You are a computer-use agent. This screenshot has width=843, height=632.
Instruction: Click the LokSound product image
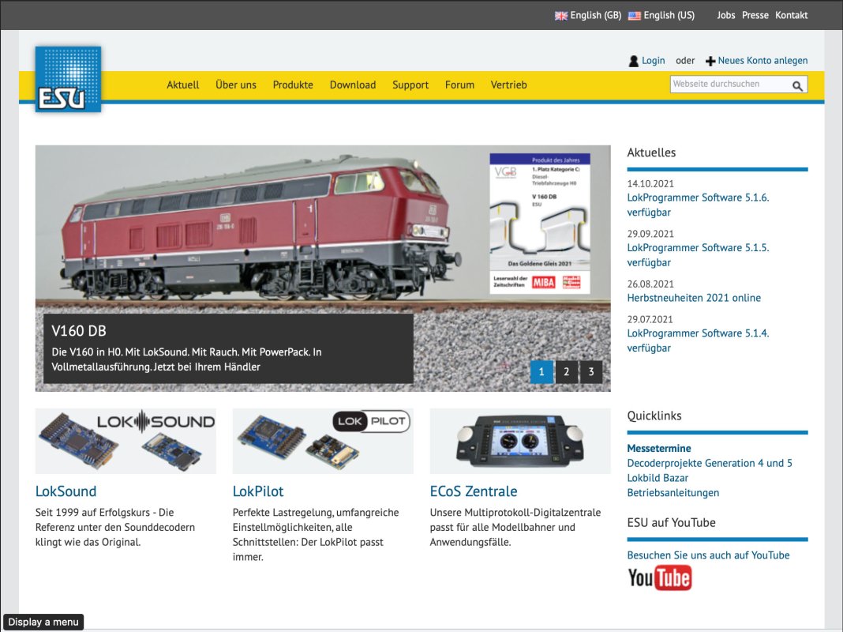(126, 441)
